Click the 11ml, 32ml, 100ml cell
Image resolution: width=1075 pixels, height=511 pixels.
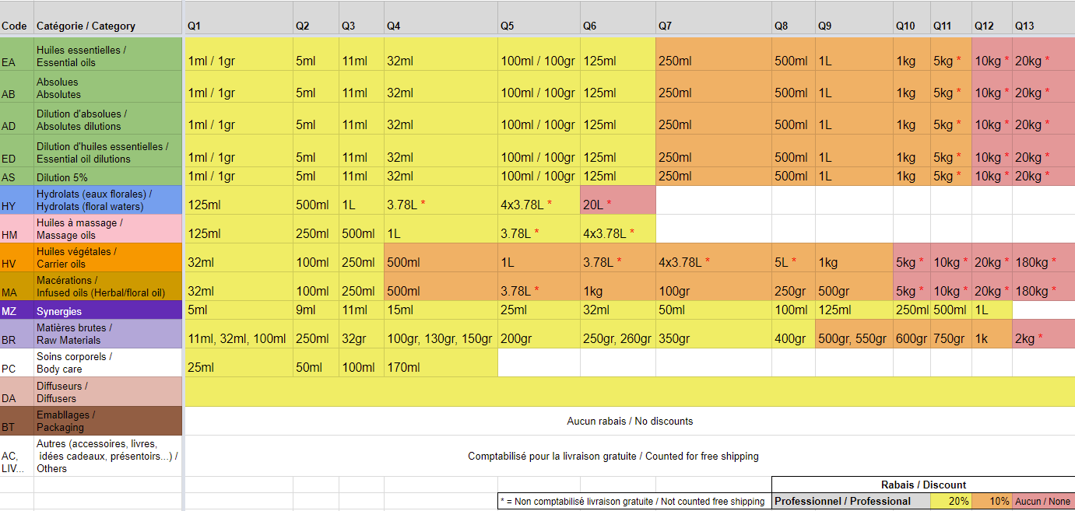[237, 338]
